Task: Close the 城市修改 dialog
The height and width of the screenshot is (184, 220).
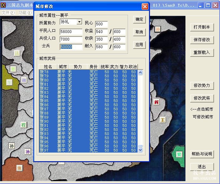Action: pyautogui.click(x=145, y=6)
